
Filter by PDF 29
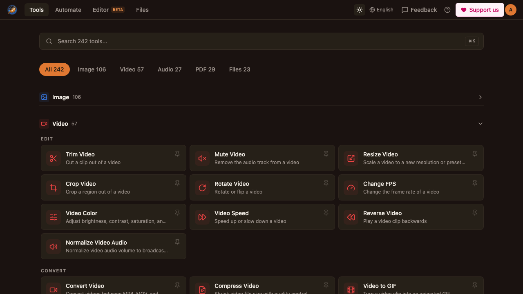coord(205,69)
